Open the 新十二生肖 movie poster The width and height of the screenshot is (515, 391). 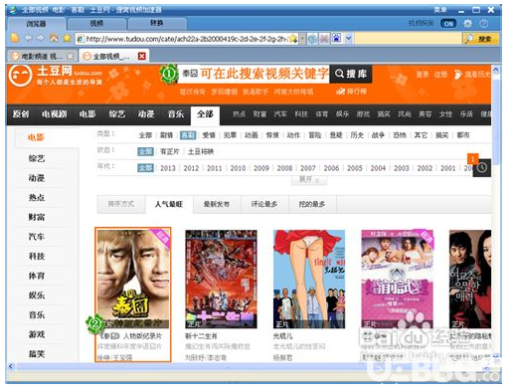click(x=221, y=279)
